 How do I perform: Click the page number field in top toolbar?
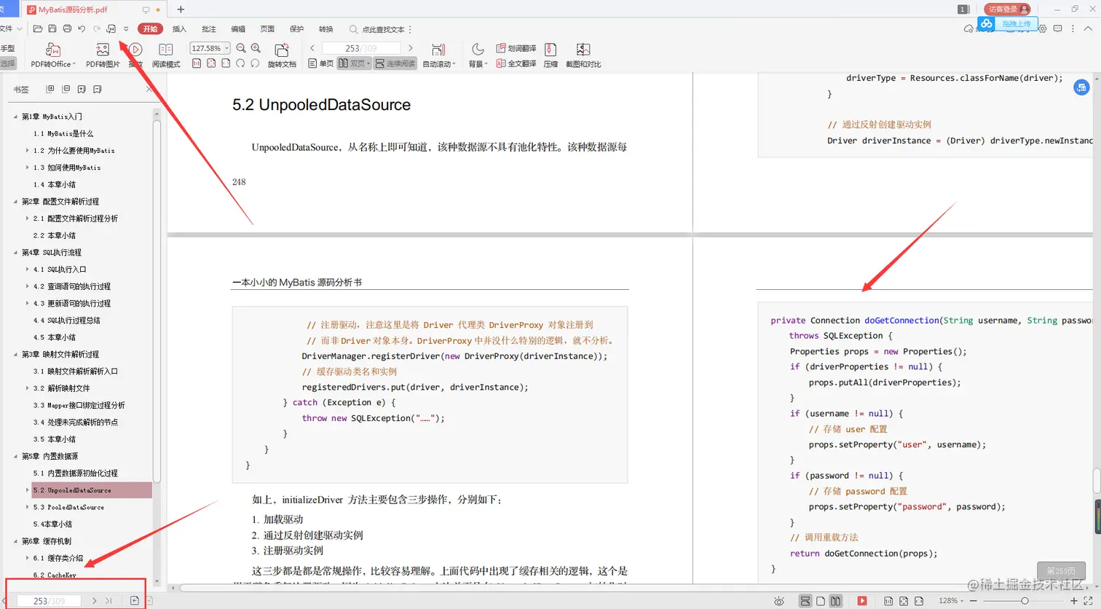coord(361,48)
